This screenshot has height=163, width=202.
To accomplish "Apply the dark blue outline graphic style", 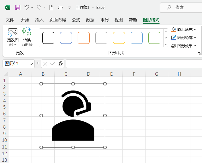I will coord(66,38).
